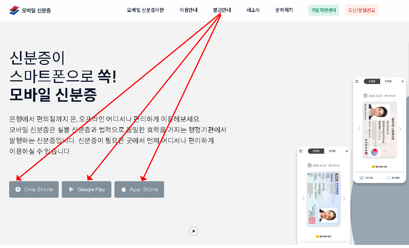This screenshot has height=248, width=409.
Task: Open the 모바일 신분증이란 menu
Action: (145, 10)
